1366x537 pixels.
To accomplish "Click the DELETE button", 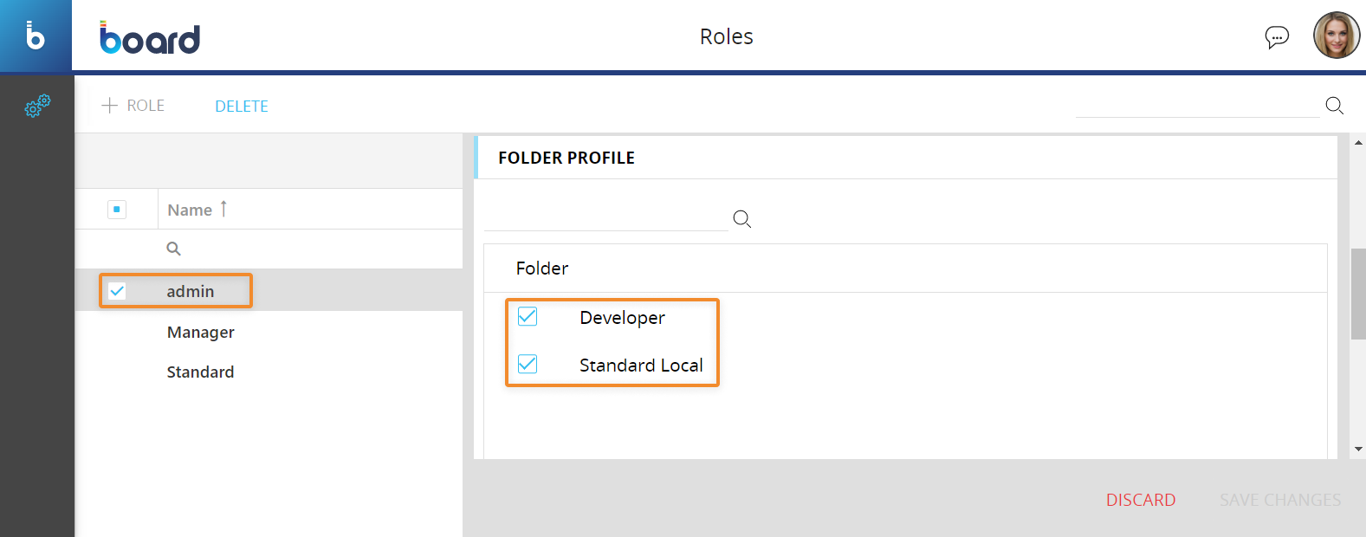I will point(242,107).
